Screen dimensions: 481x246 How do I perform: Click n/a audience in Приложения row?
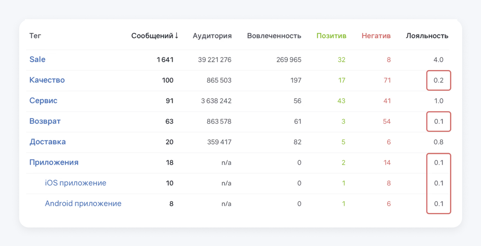[226, 163]
